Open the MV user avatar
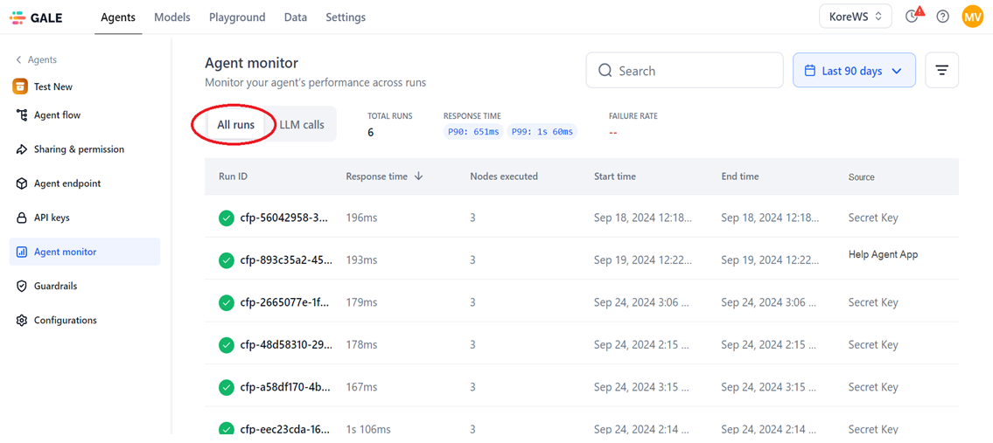993x443 pixels. (972, 17)
